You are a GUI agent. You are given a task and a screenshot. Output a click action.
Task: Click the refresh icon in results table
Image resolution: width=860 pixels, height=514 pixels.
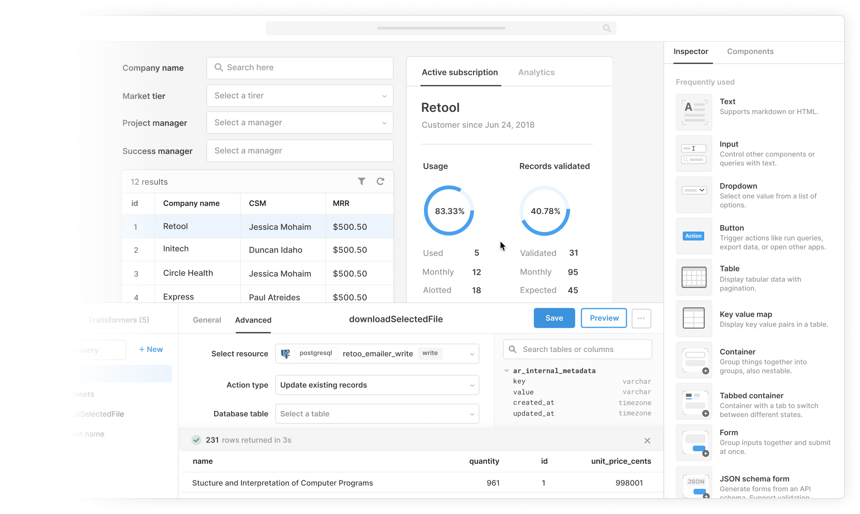(380, 181)
